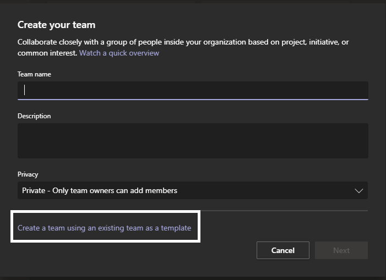
Task: Click the "Create your team" heading
Action: coord(56,25)
